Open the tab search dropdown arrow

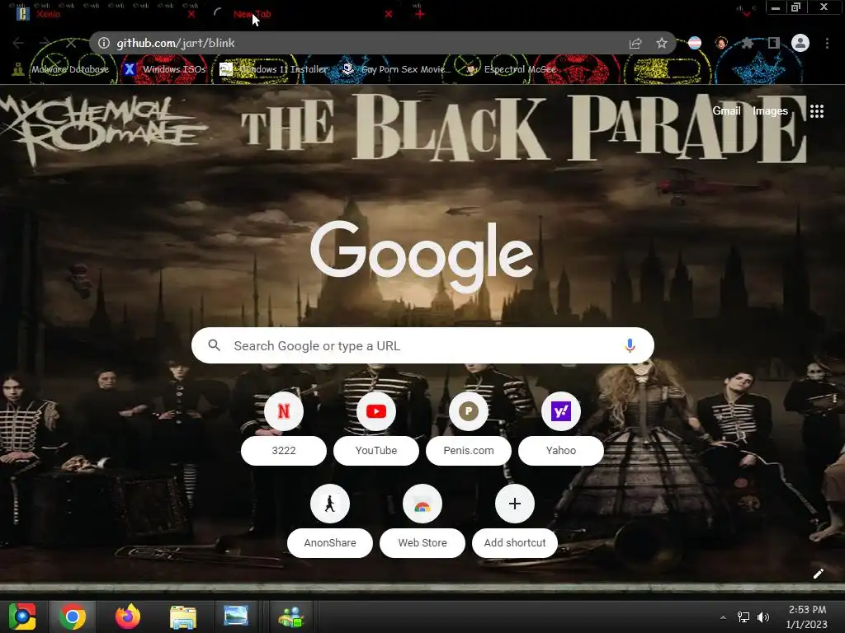746,13
